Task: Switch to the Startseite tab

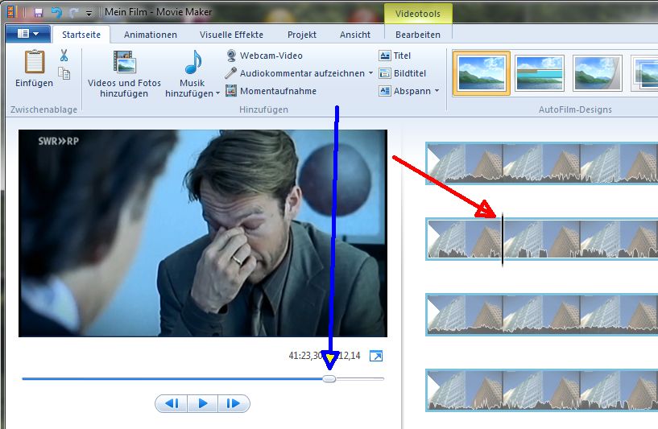Action: [81, 35]
